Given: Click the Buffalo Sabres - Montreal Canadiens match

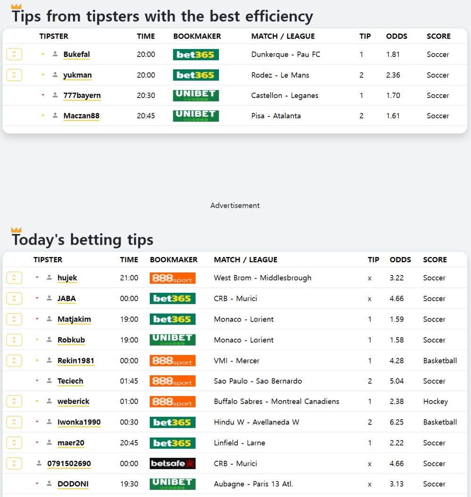Looking at the screenshot, I should [x=276, y=402].
